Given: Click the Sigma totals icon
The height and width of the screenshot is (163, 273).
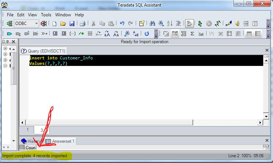Looking at the screenshot, I should point(192,34).
